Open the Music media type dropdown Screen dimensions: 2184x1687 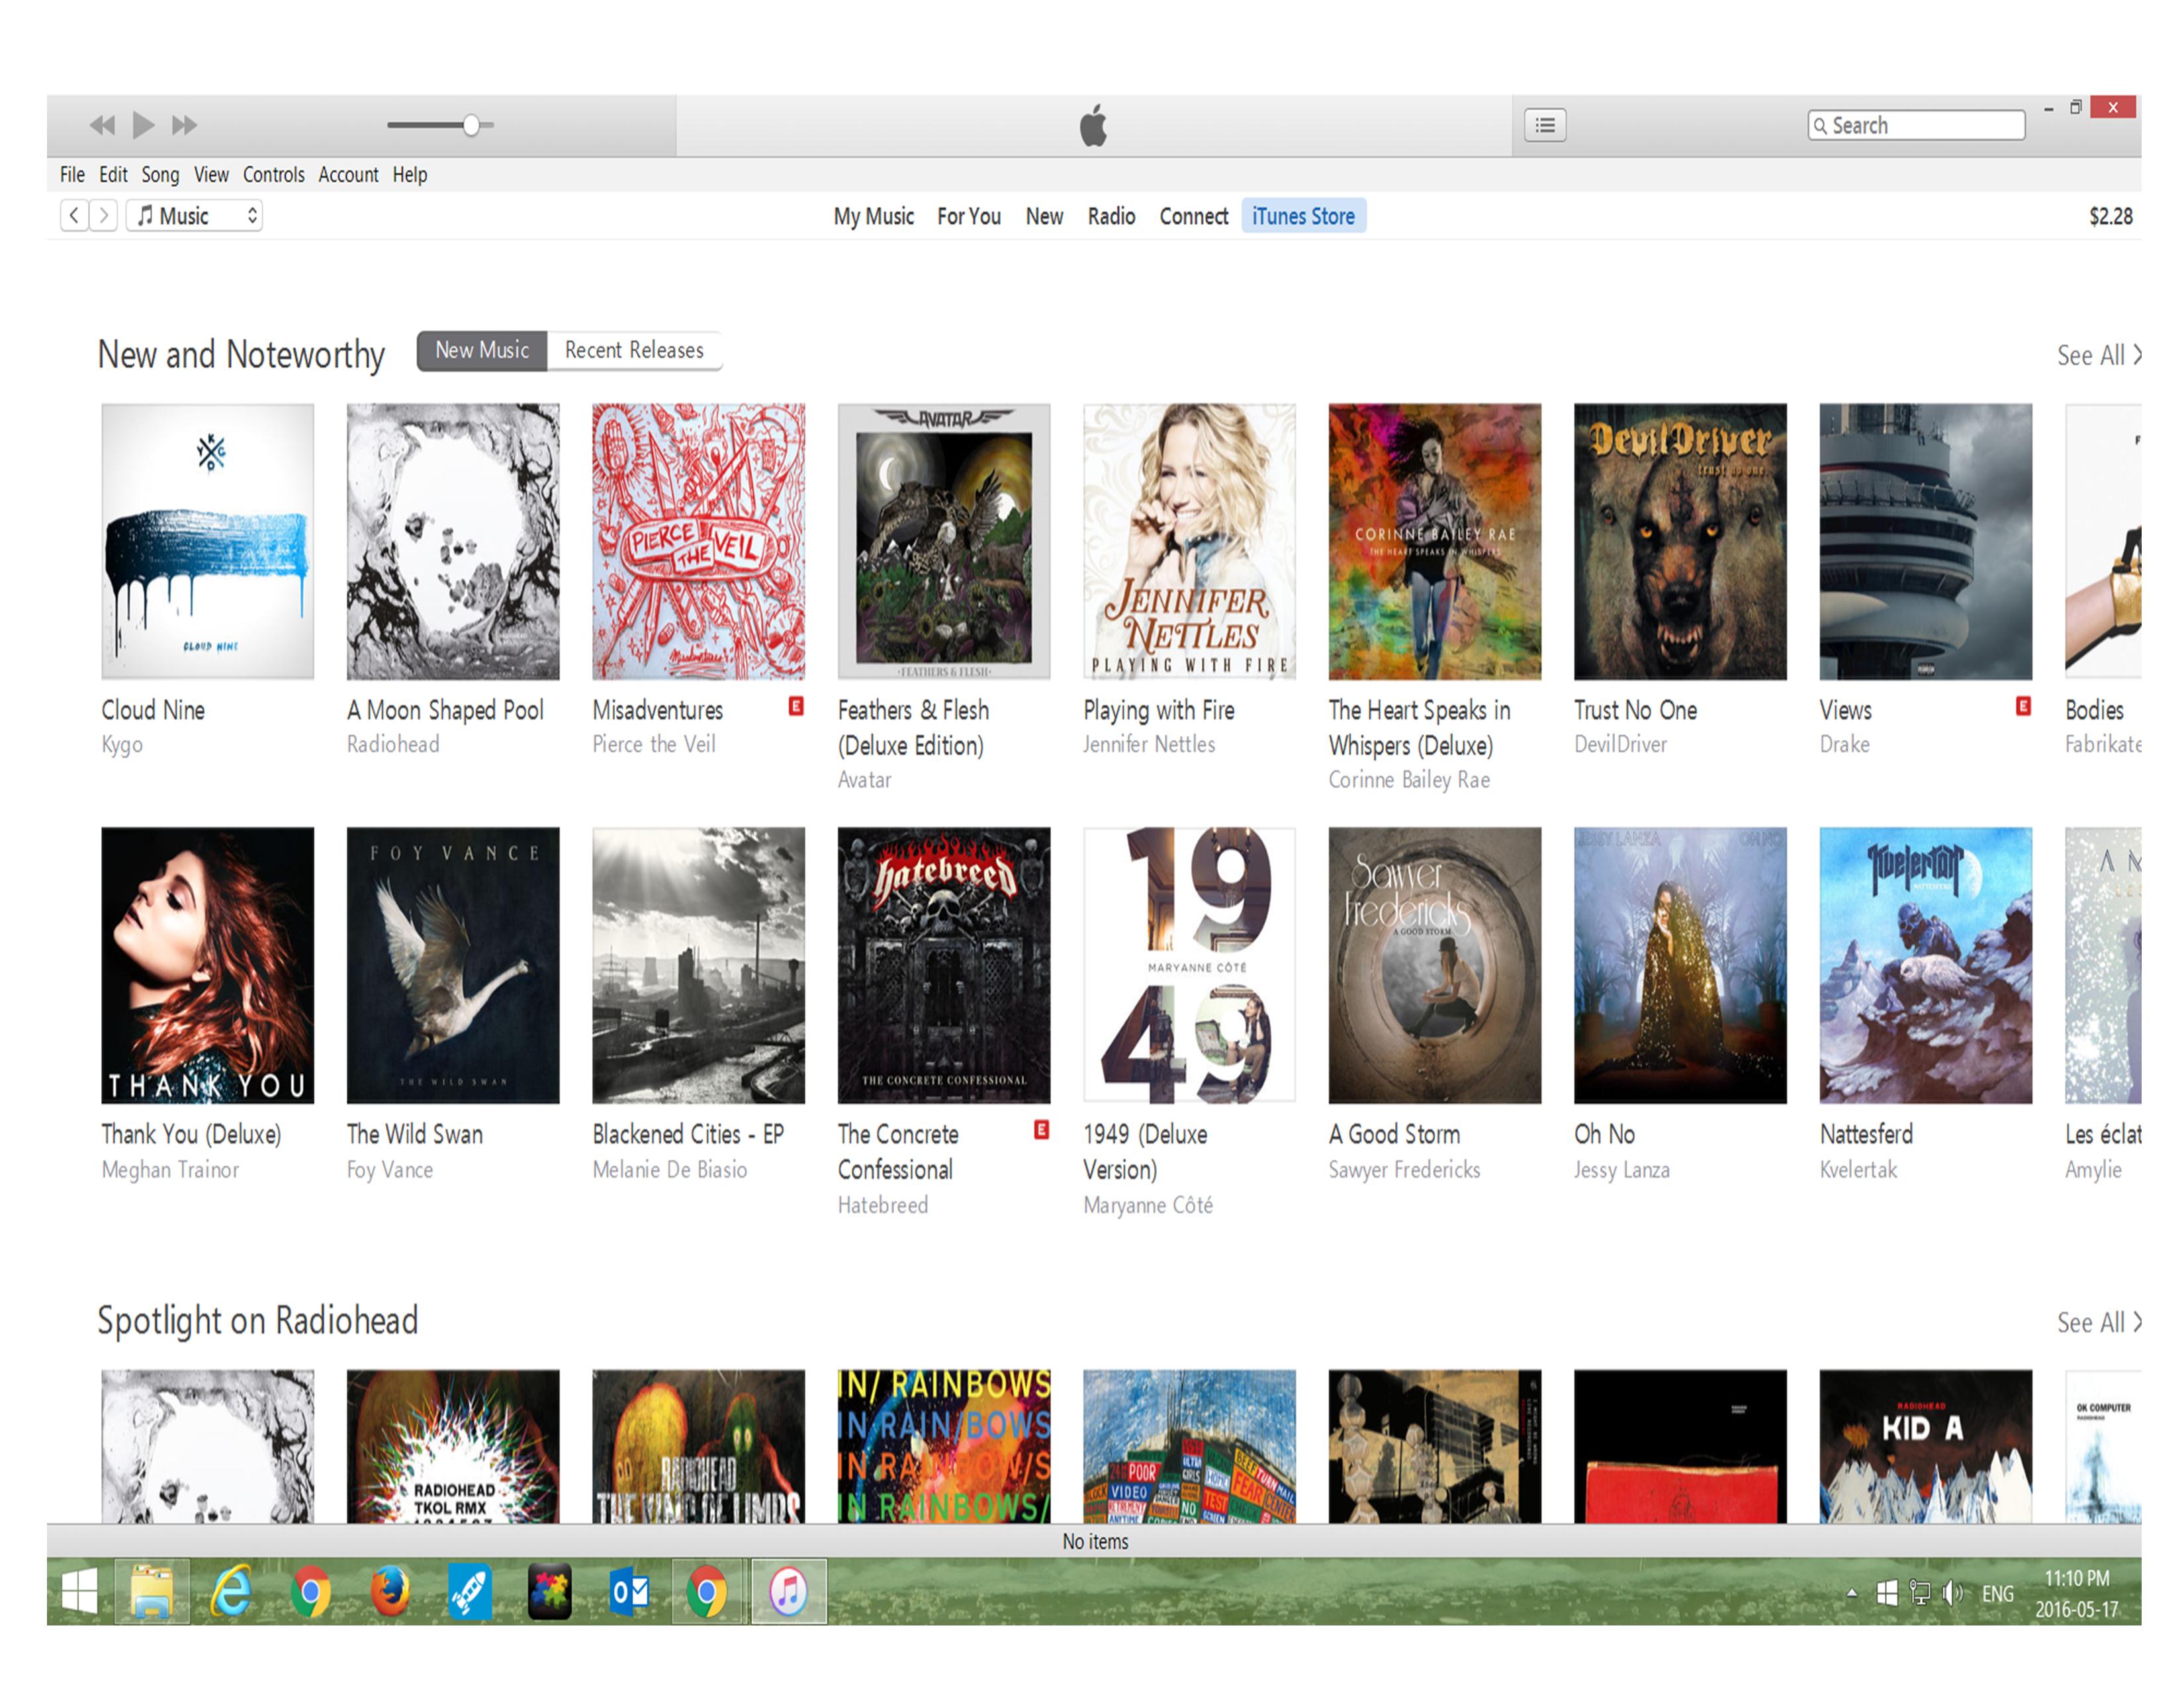pyautogui.click(x=195, y=216)
